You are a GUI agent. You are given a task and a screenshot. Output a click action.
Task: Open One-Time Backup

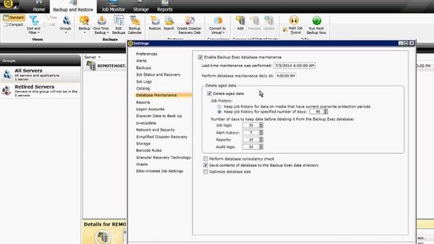pos(101,25)
